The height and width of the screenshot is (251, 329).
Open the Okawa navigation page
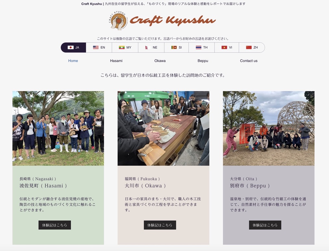[x=160, y=61]
